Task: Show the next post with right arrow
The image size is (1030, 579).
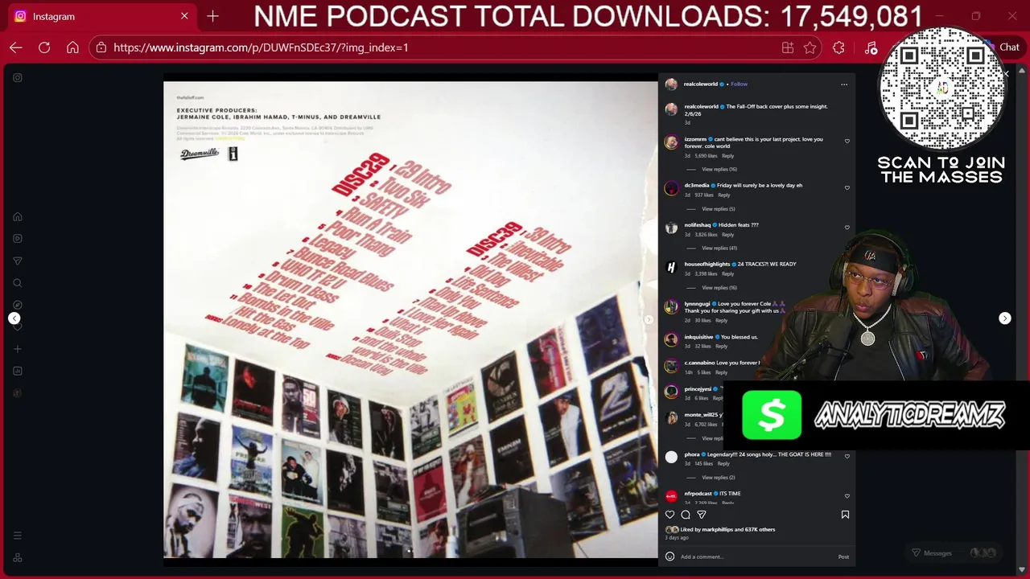Action: (1005, 318)
